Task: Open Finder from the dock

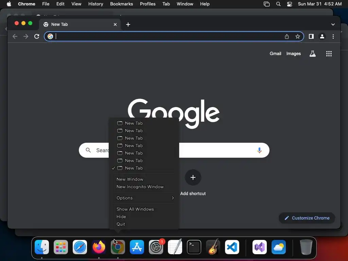Action: [x=42, y=247]
